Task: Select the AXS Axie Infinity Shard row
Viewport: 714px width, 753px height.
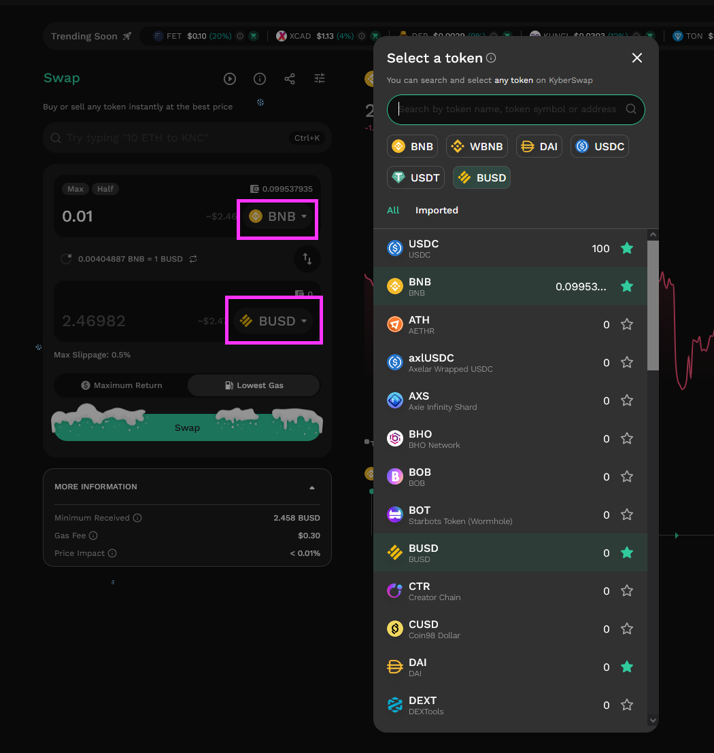Action: pyautogui.click(x=510, y=400)
